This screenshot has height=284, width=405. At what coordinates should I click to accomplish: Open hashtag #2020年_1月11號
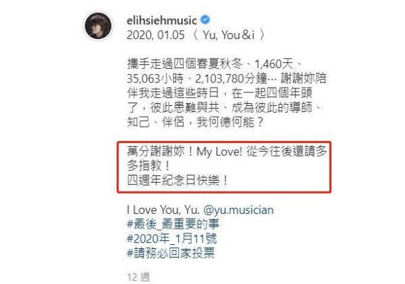tap(171, 239)
